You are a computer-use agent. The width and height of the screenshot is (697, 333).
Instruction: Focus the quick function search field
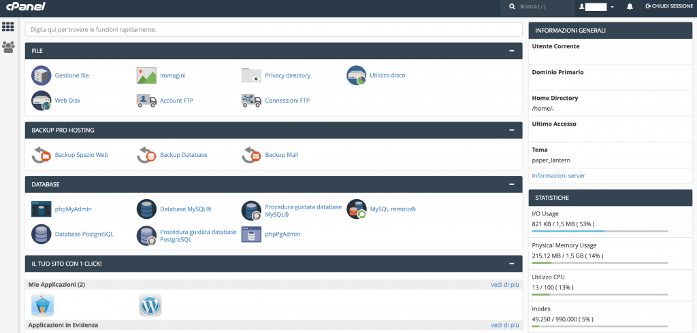tap(274, 30)
